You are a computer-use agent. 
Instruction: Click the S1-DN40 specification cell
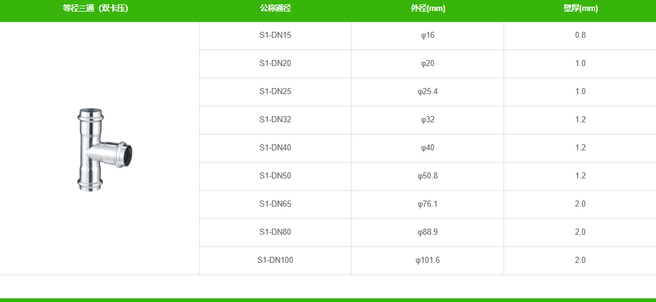pyautogui.click(x=275, y=148)
